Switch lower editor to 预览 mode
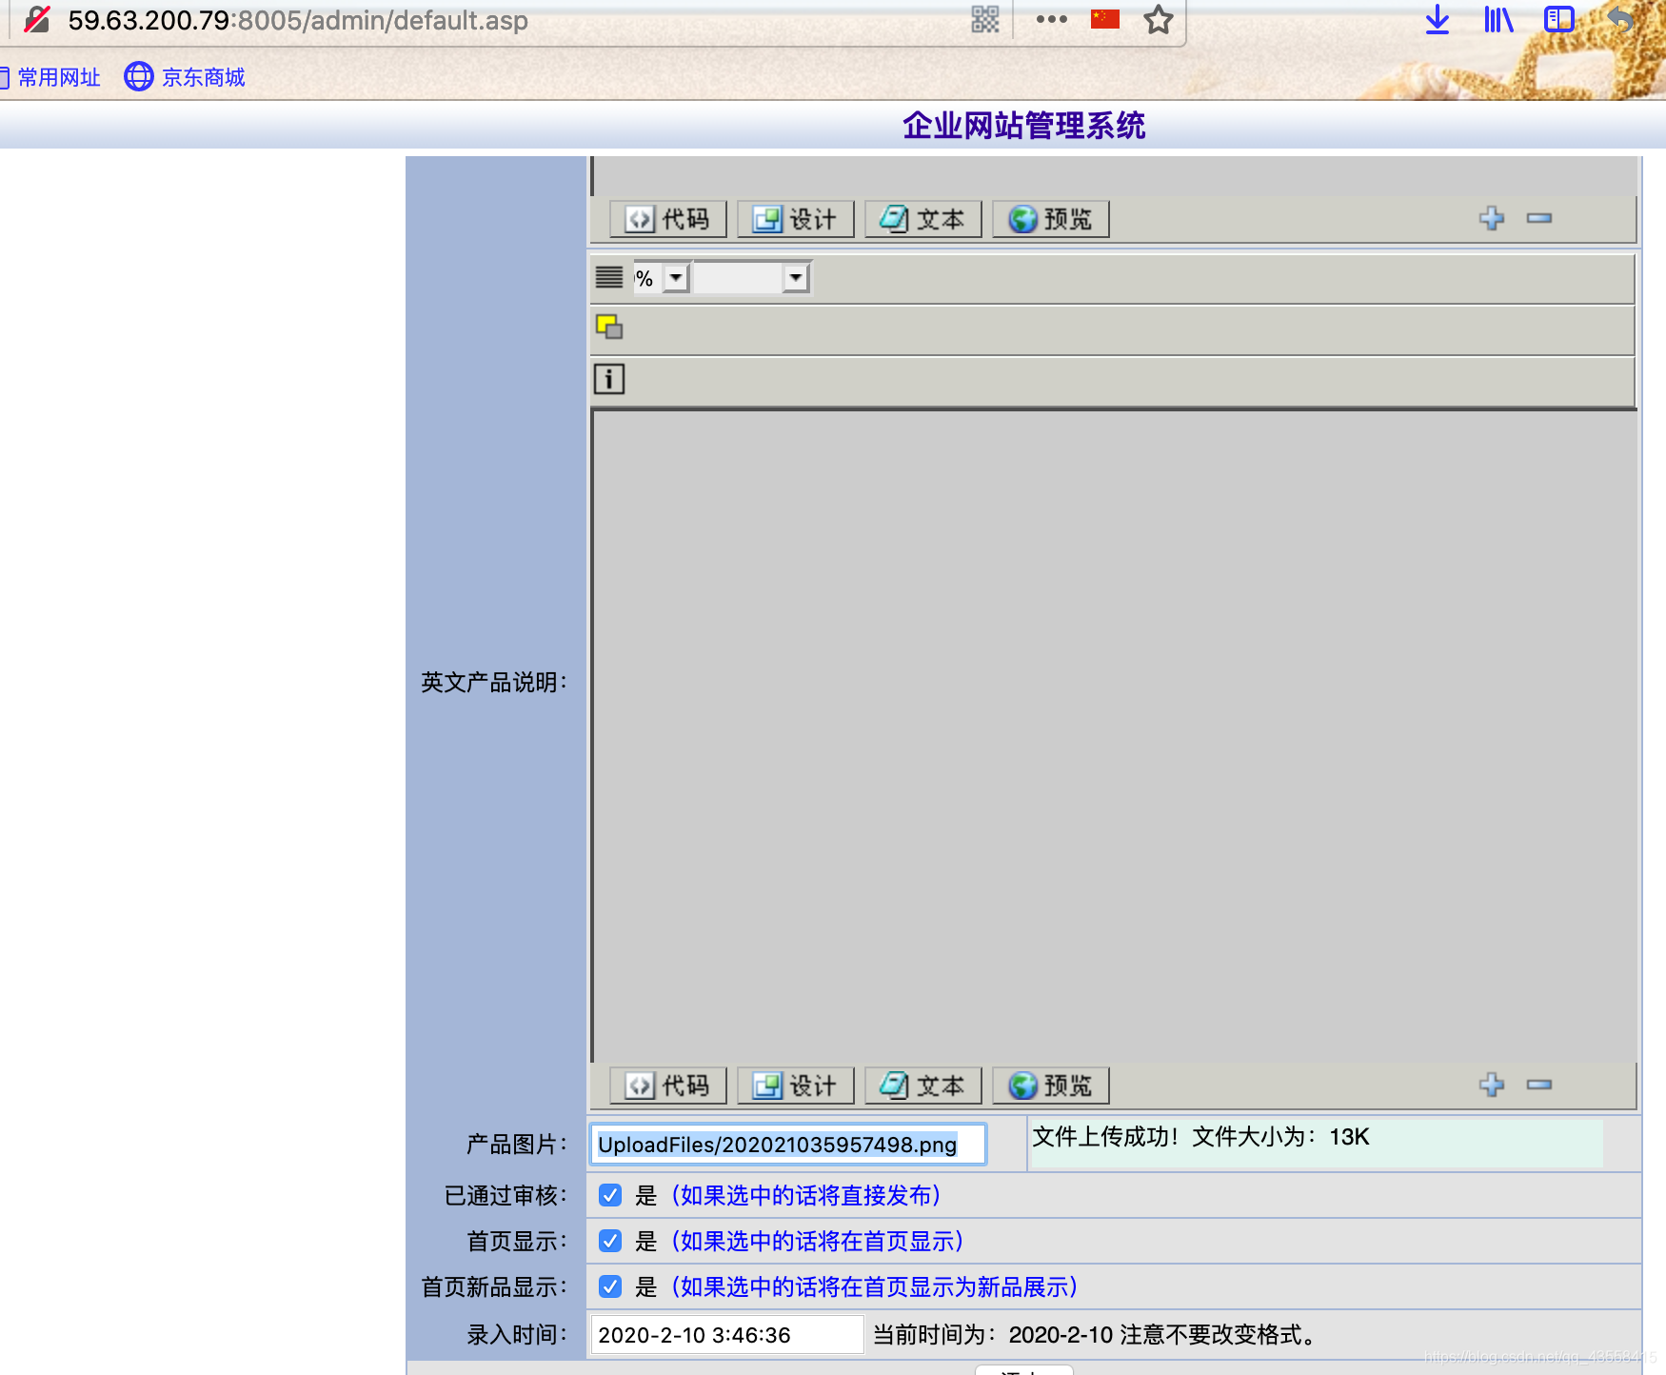This screenshot has width=1666, height=1375. tap(1050, 1086)
